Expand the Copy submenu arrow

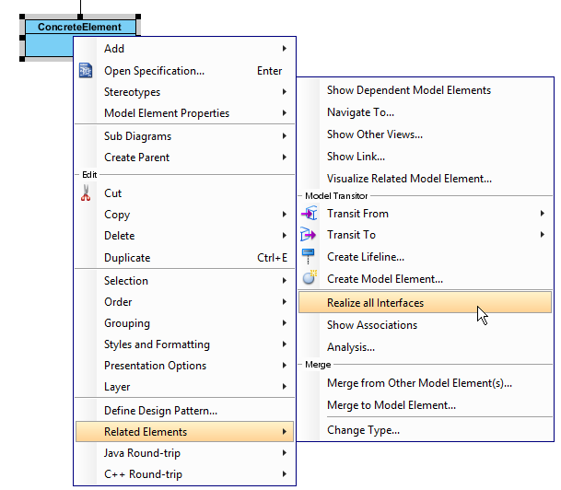(x=284, y=215)
